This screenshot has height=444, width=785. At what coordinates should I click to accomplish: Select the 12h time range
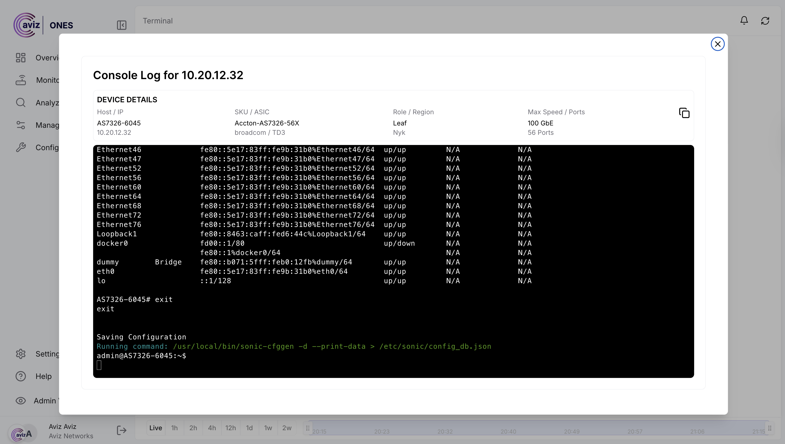pos(231,428)
